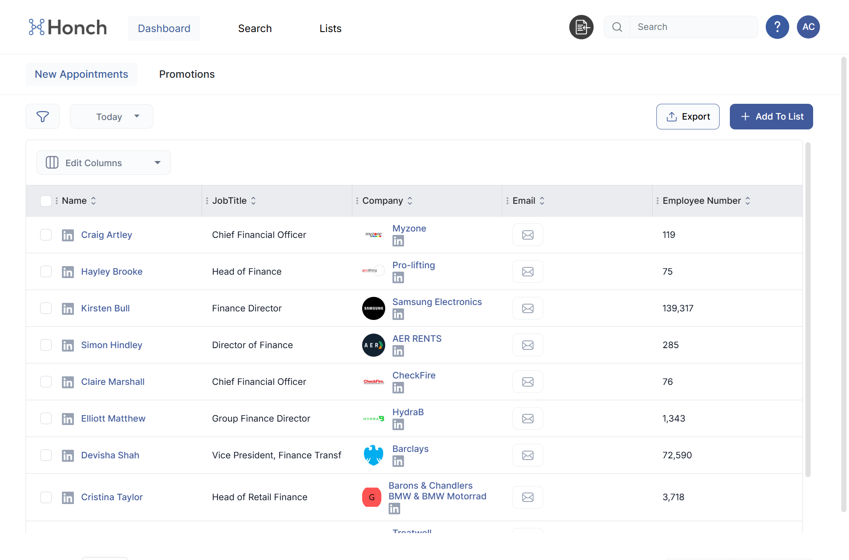Check the box next to Elliott Matthew
849x560 pixels.
click(x=46, y=419)
